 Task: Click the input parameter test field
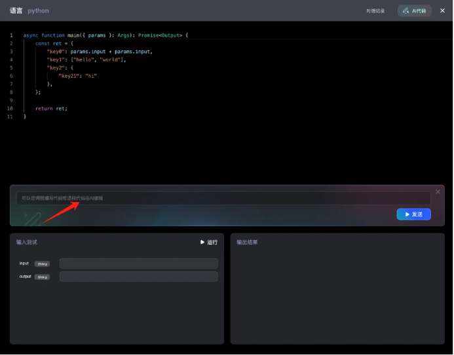click(x=139, y=263)
